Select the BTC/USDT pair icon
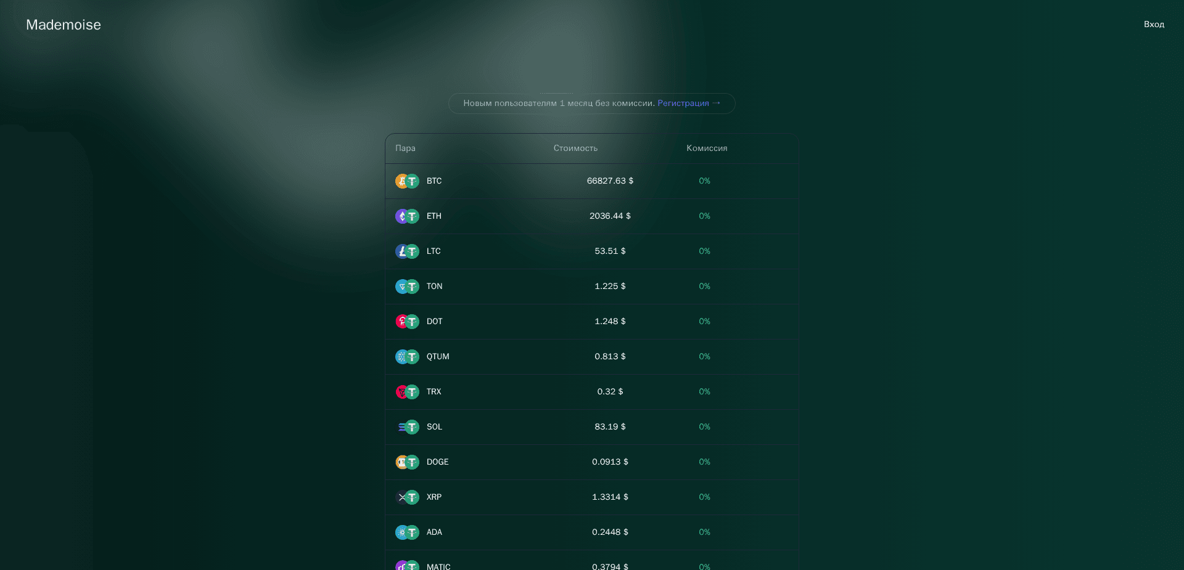Screen dimensions: 1184x570 point(407,181)
